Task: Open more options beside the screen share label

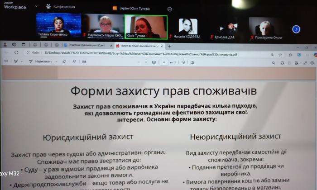Action: [x=169, y=9]
